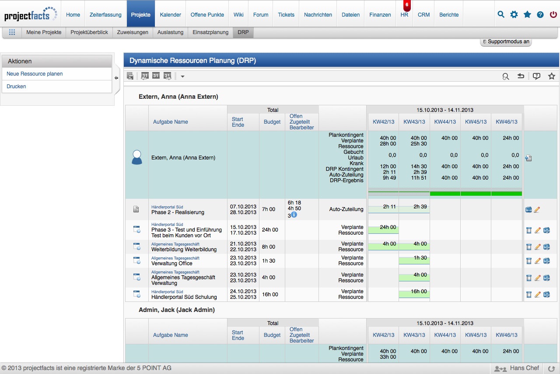Click the reset back-arrow icon in the DRP toolbar
Image resolution: width=560 pixels, height=374 pixels.
(521, 76)
